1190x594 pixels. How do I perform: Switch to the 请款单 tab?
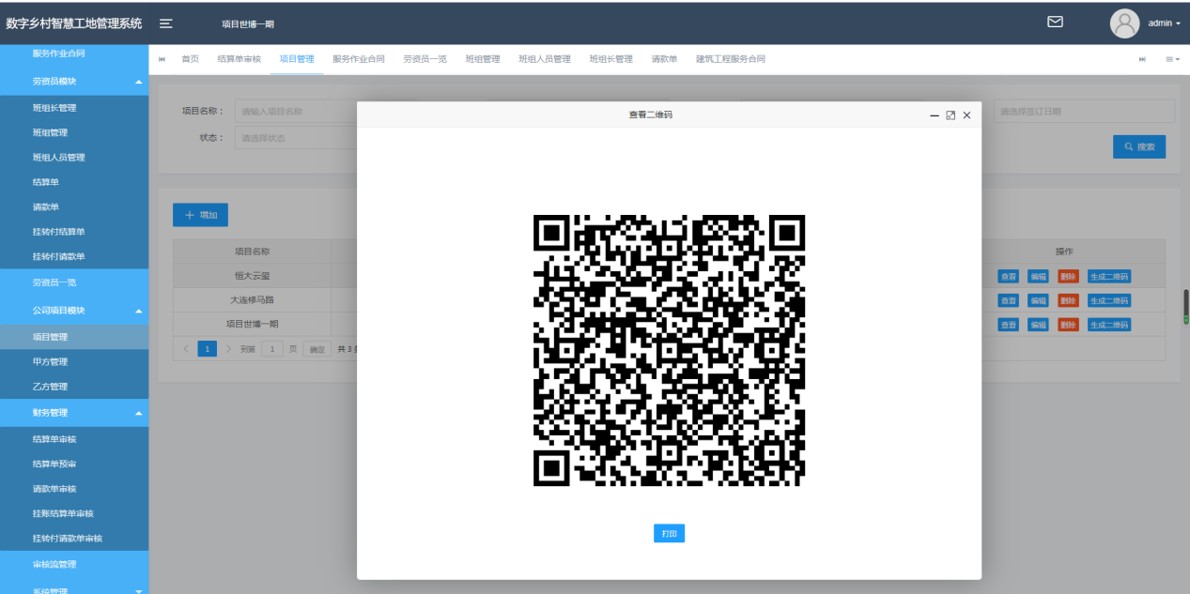[x=664, y=59]
